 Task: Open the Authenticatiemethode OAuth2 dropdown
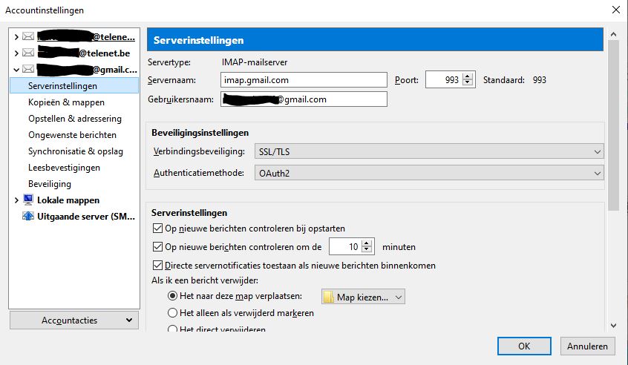(429, 174)
